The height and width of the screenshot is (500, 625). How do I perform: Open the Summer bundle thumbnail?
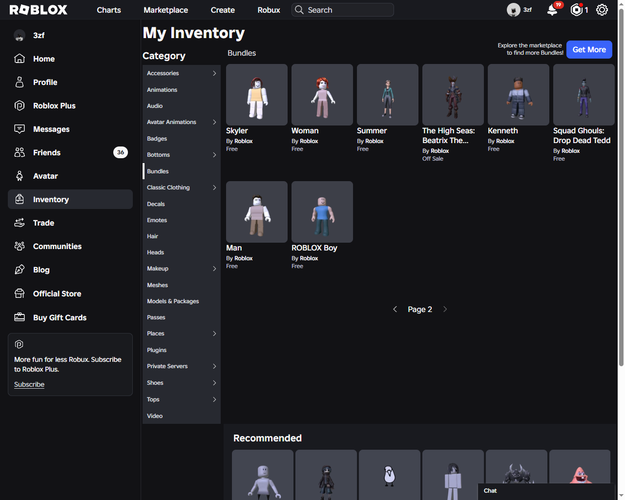coord(388,95)
